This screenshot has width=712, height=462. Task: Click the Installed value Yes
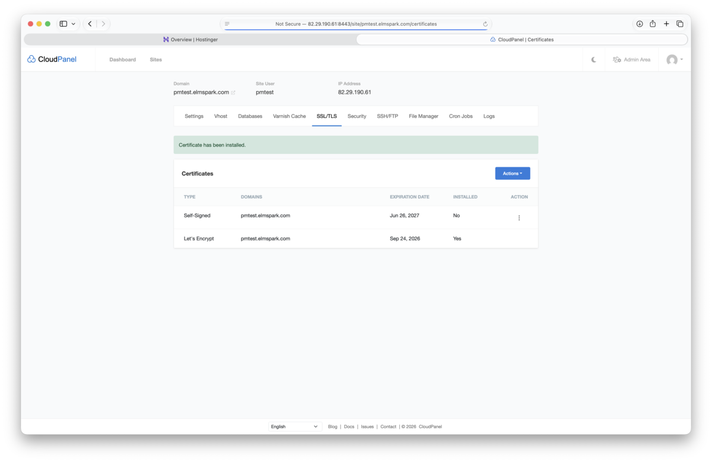(457, 238)
